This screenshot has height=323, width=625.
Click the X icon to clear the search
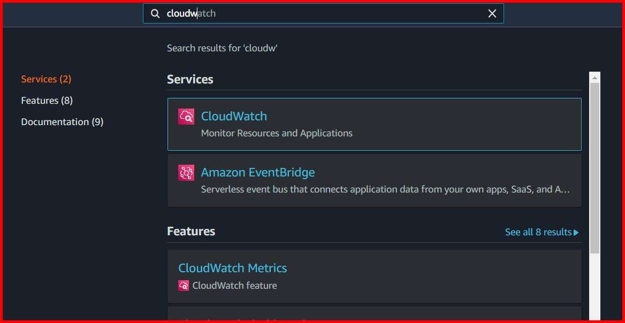coord(492,13)
